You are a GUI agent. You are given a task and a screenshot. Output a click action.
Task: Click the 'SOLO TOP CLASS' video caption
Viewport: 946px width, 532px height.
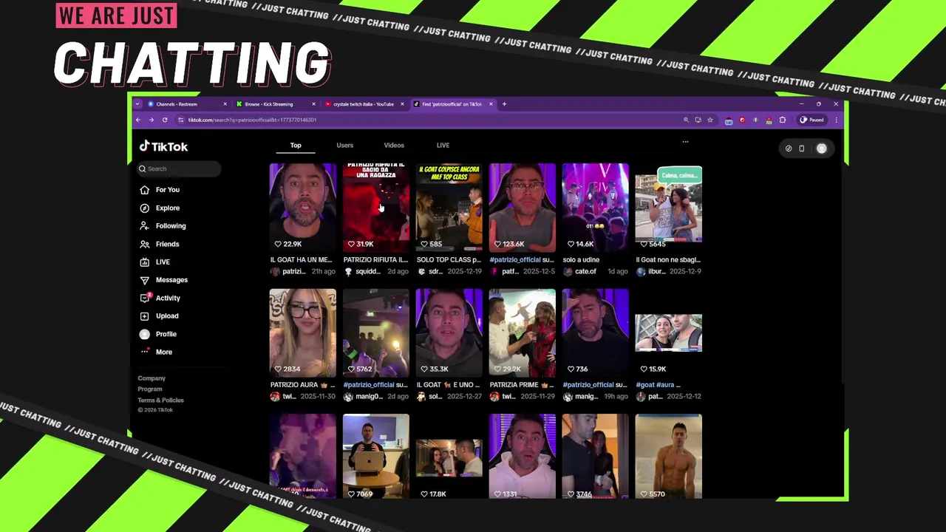click(449, 260)
